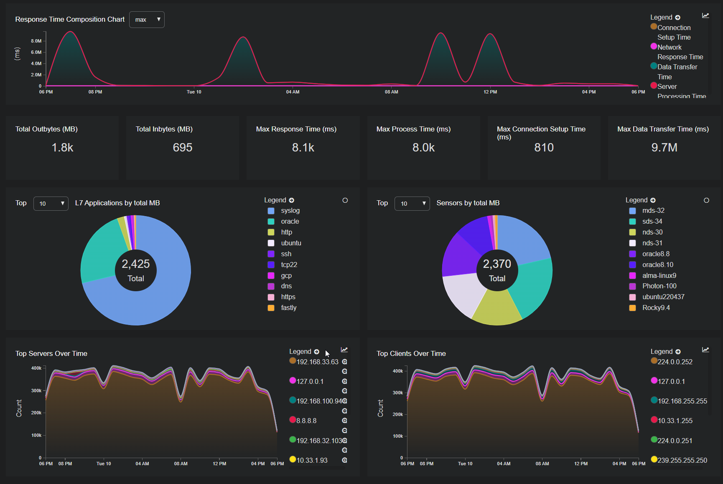Open the max aggregation dropdown

pos(147,20)
